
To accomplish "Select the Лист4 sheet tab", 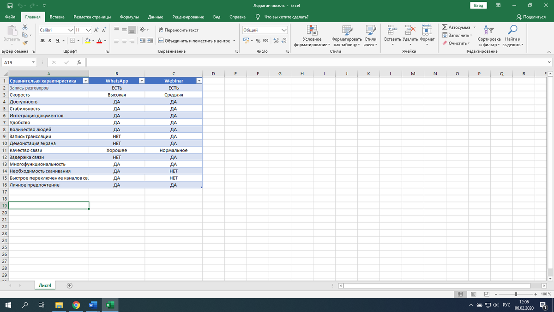I will pos(45,286).
